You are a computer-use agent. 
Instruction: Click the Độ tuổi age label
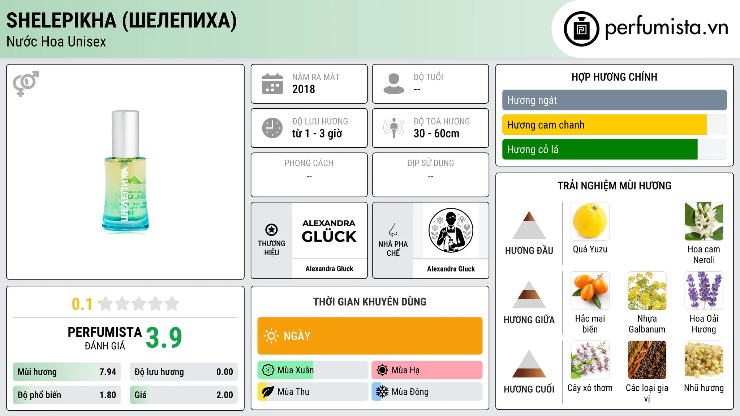tap(428, 77)
